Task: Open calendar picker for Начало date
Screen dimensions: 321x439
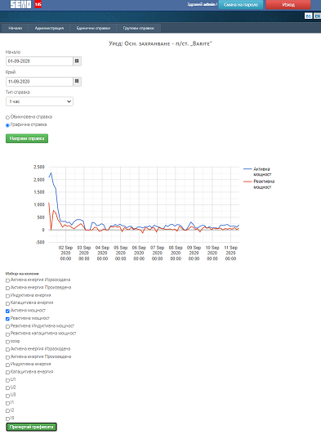Action: [x=77, y=61]
